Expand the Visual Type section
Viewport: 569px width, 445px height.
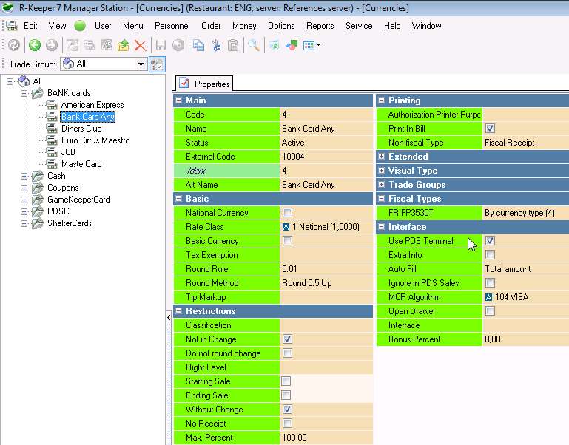[x=381, y=171]
